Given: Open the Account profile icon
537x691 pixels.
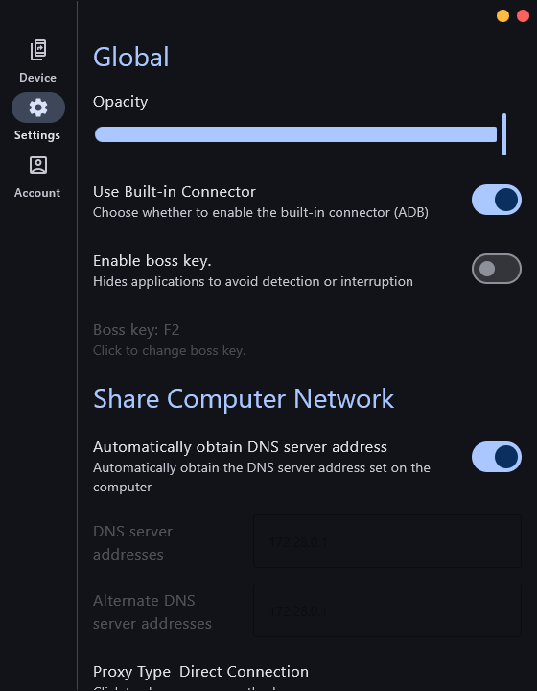Looking at the screenshot, I should pos(38,165).
